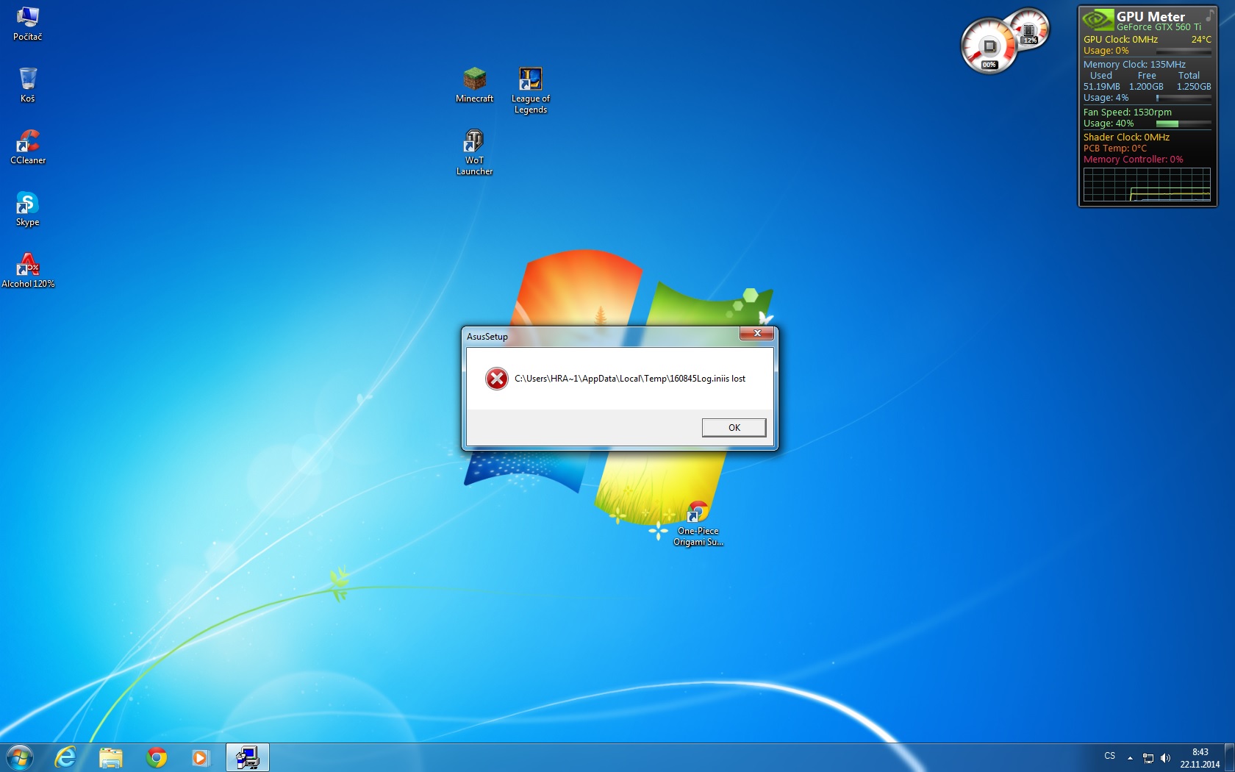Viewport: 1235px width, 772px height.
Task: Click the 51.19MB used memory value
Action: point(1101,87)
